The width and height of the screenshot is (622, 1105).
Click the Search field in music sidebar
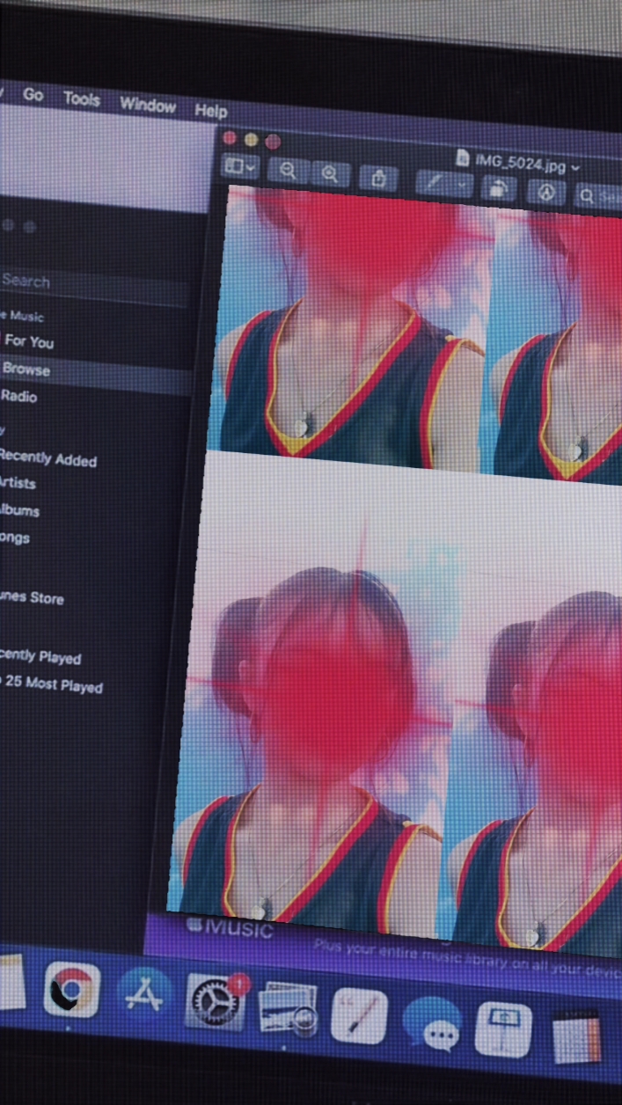(88, 283)
